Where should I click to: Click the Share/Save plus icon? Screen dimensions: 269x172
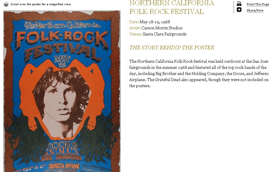click(239, 10)
